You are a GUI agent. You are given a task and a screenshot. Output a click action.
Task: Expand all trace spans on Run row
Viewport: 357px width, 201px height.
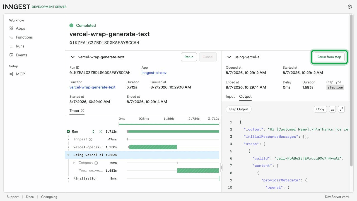point(93,131)
